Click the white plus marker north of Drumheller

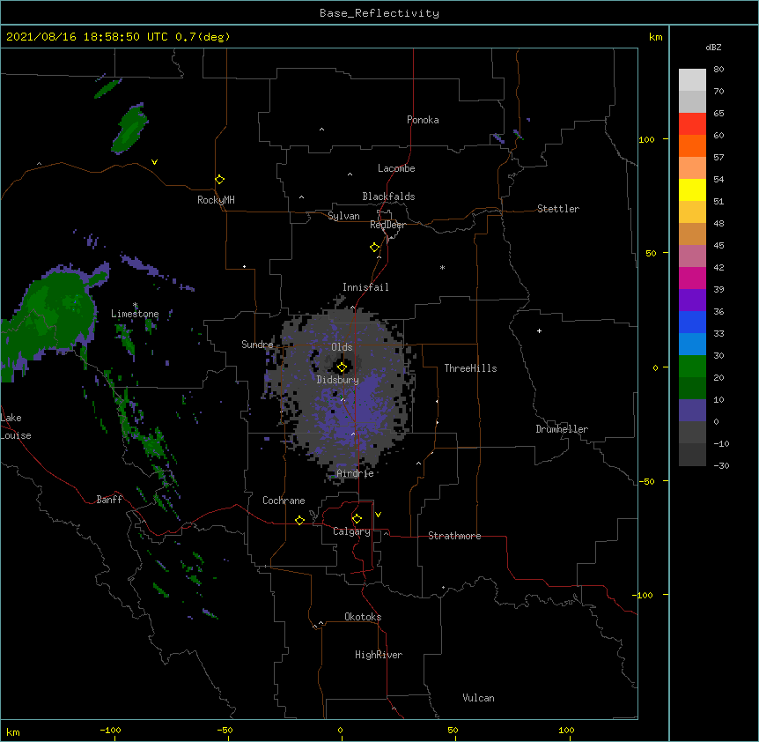(x=539, y=330)
